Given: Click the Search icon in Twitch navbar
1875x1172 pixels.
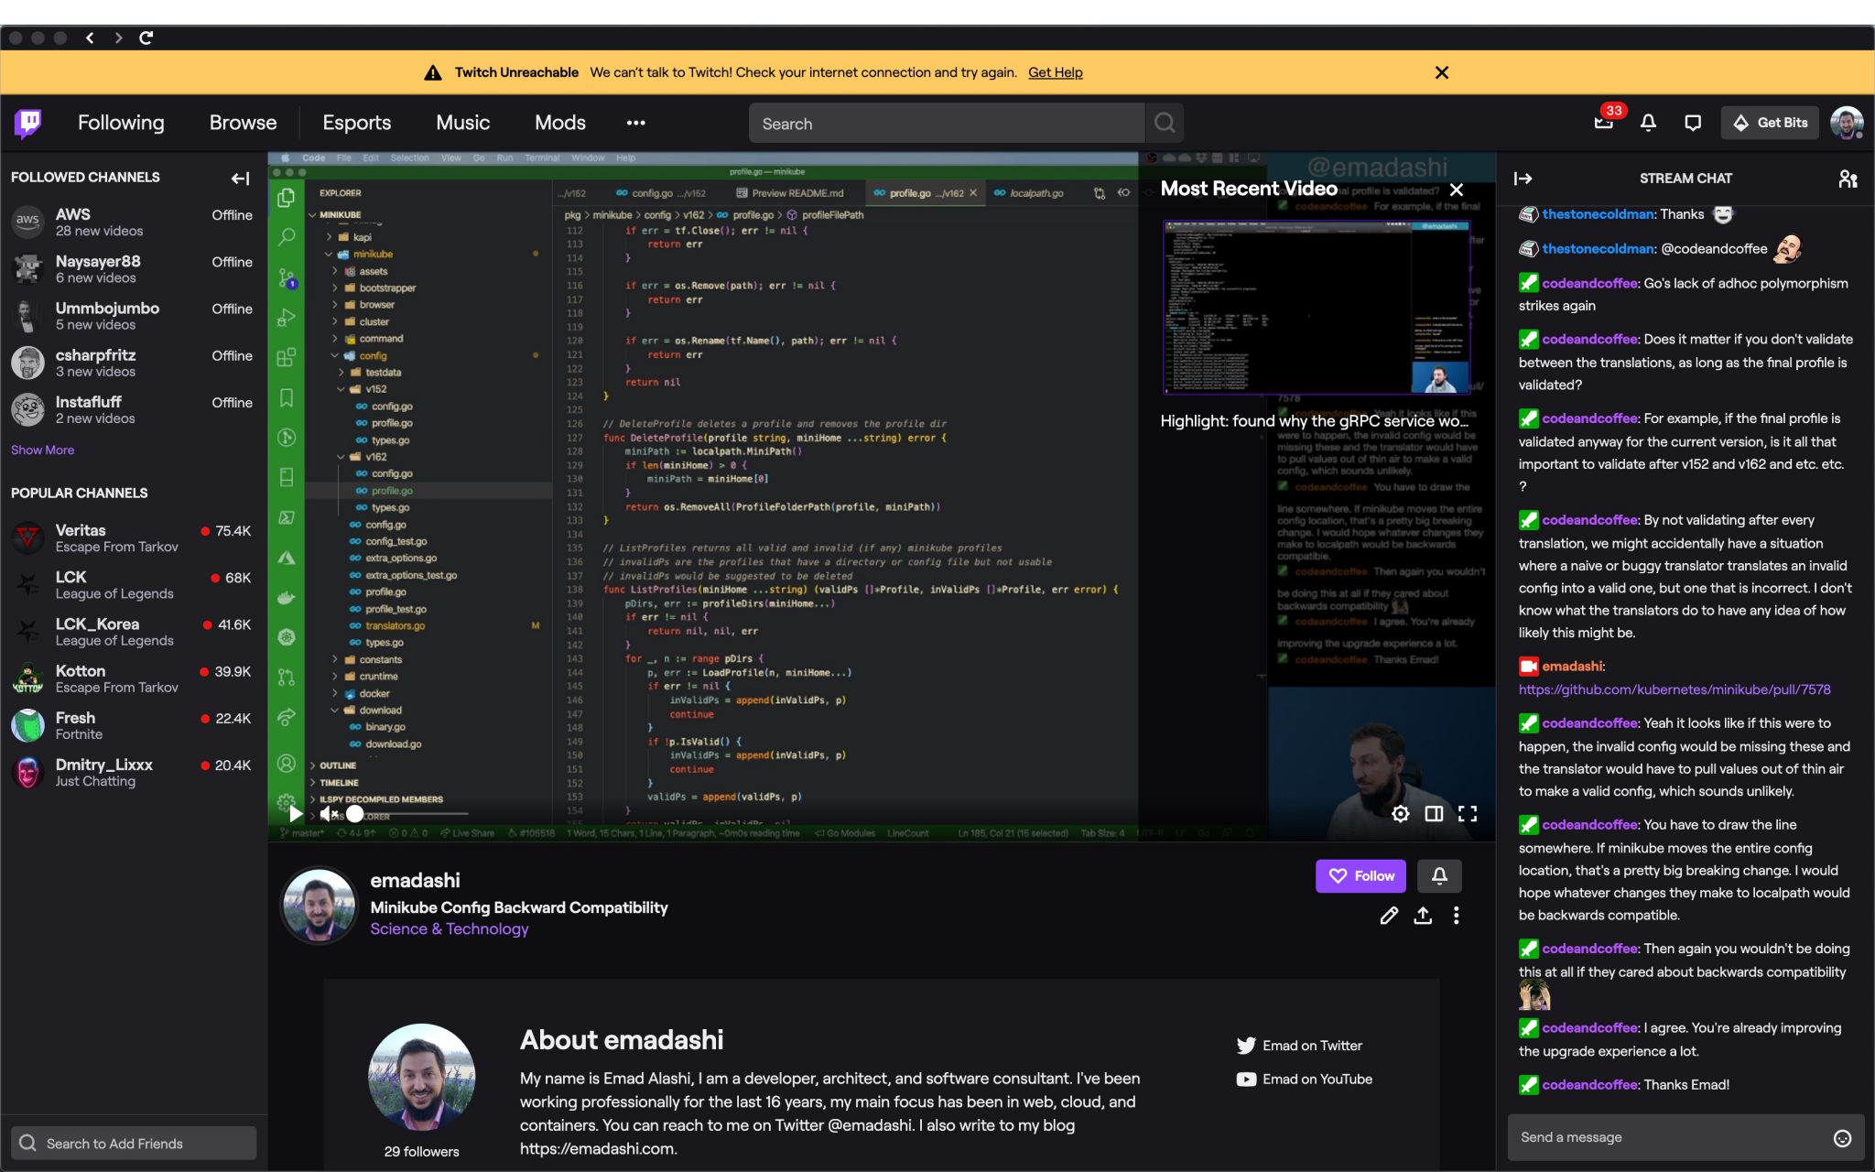Looking at the screenshot, I should point(1164,125).
